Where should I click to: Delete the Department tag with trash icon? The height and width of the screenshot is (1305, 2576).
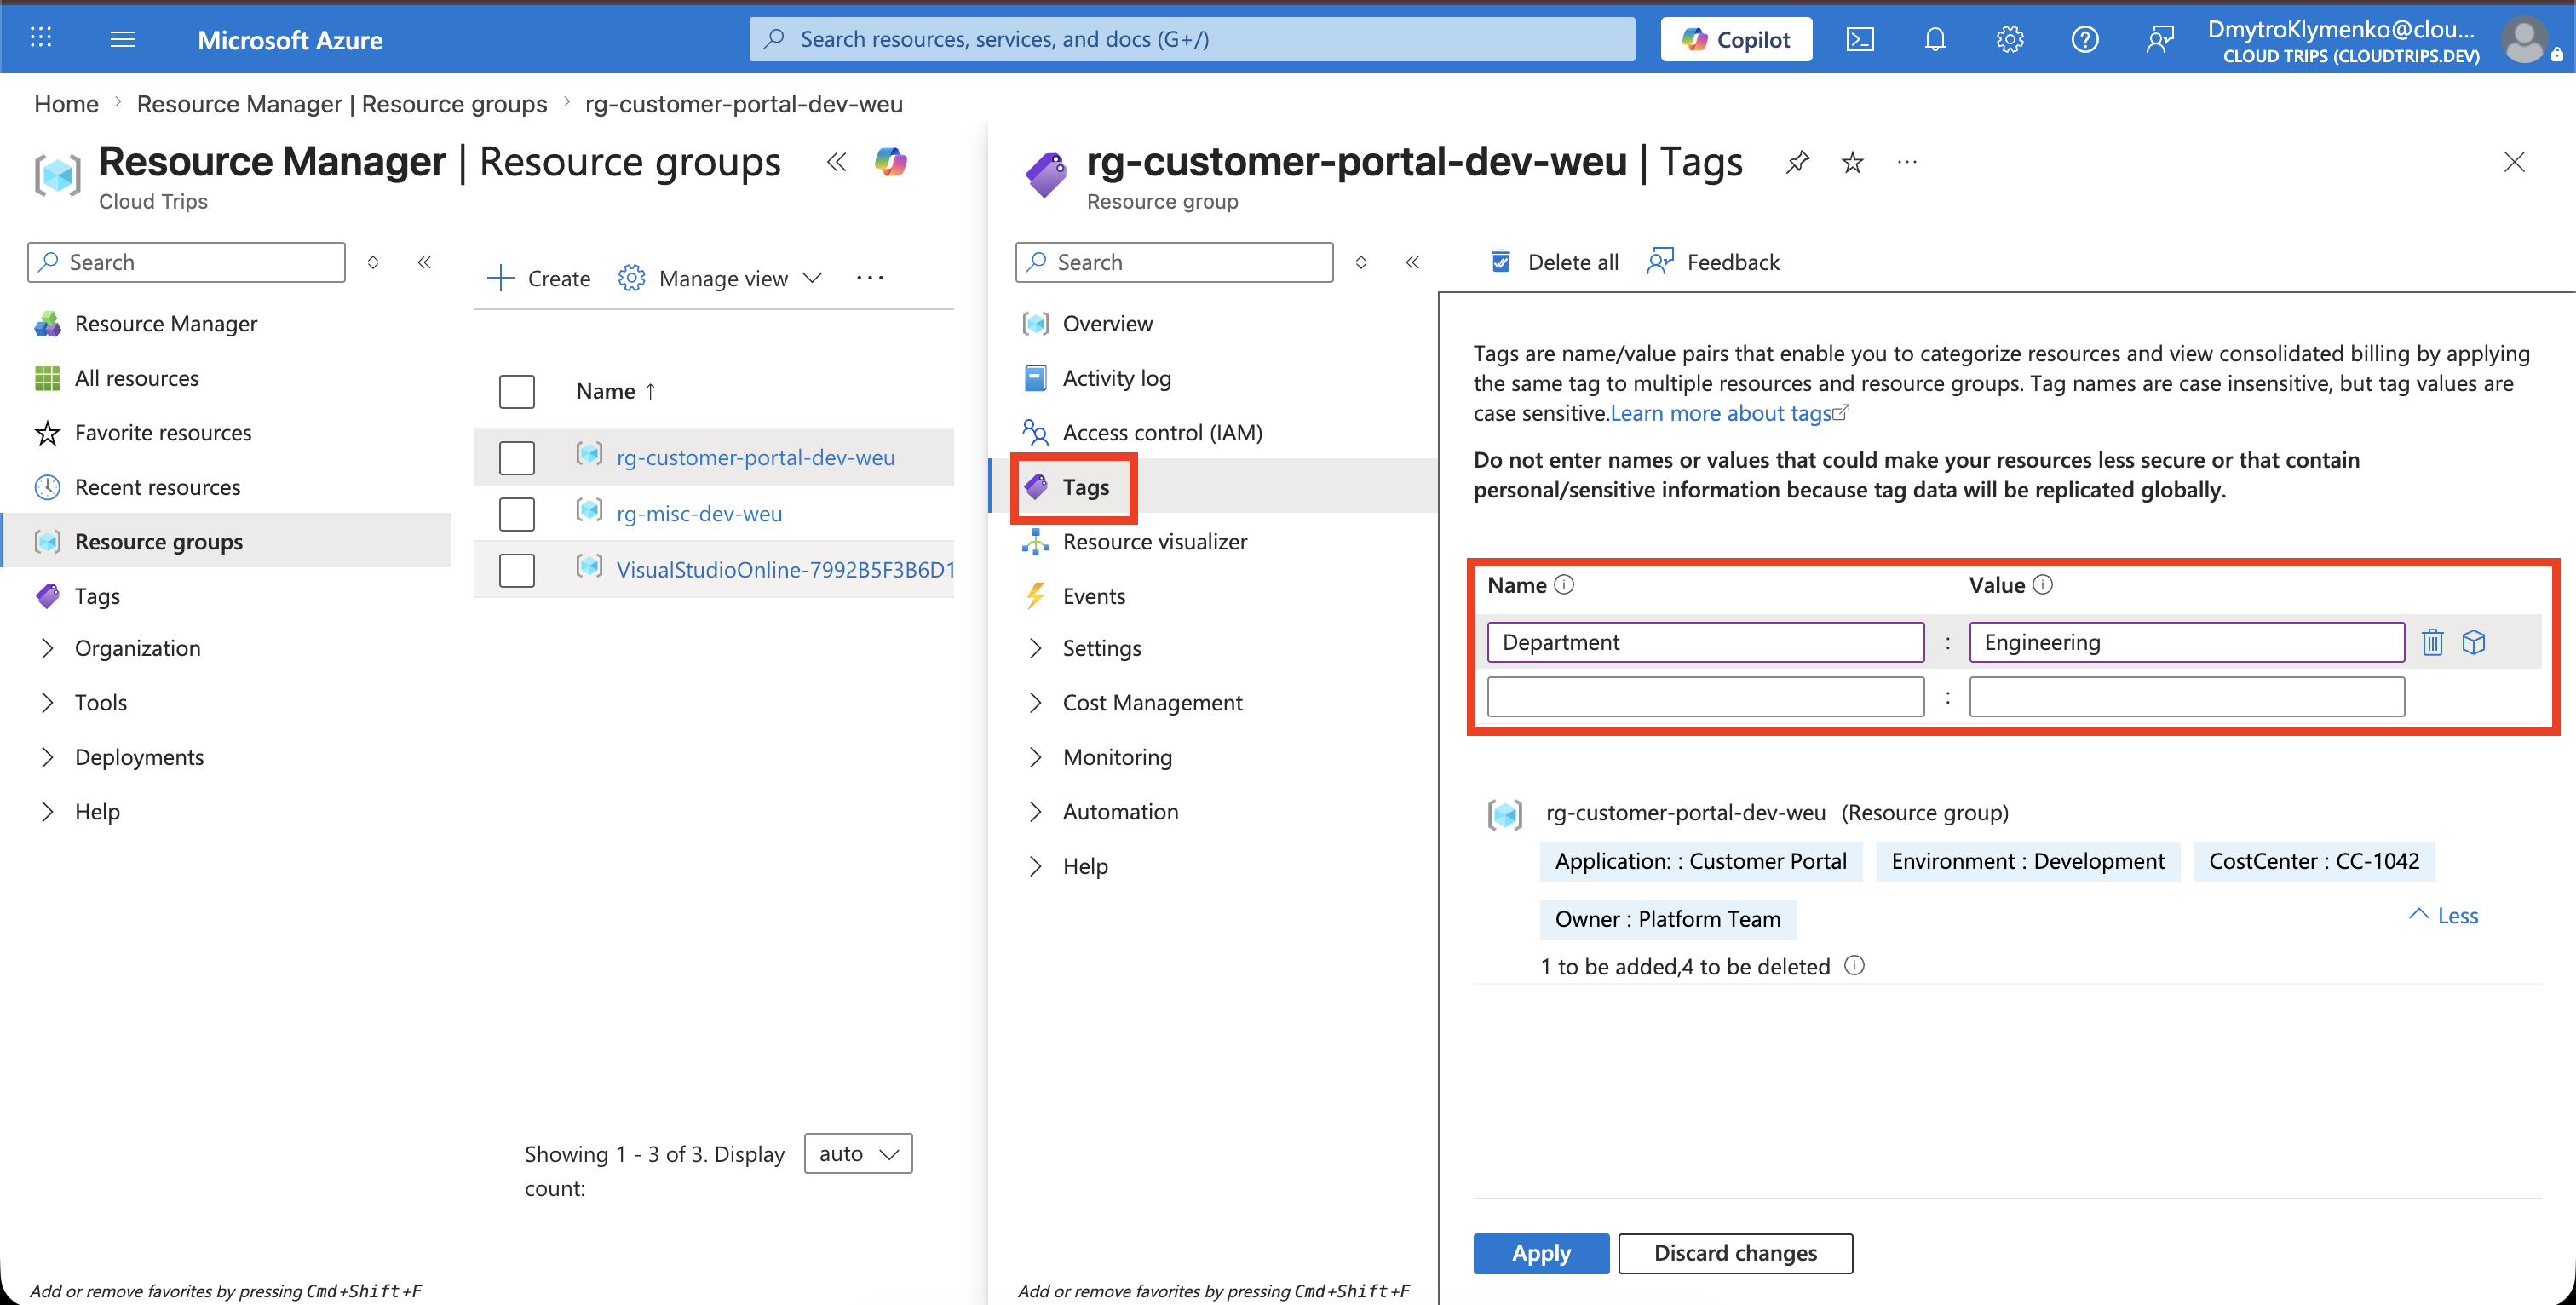coord(2433,642)
